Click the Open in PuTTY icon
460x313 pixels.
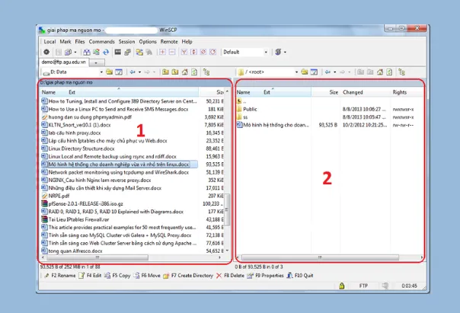pos(127,53)
